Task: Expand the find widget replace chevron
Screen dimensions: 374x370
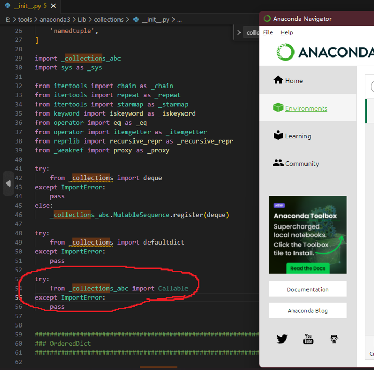Action: click(x=239, y=32)
